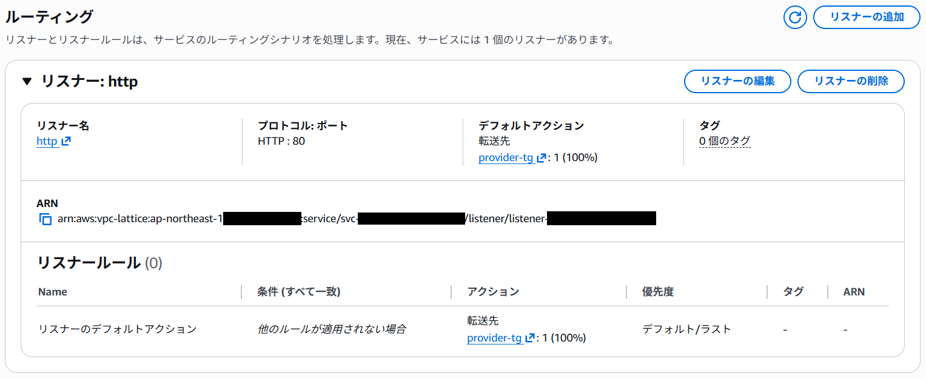Click external link icon beside default action provider-tg
926x379 pixels.
click(542, 158)
